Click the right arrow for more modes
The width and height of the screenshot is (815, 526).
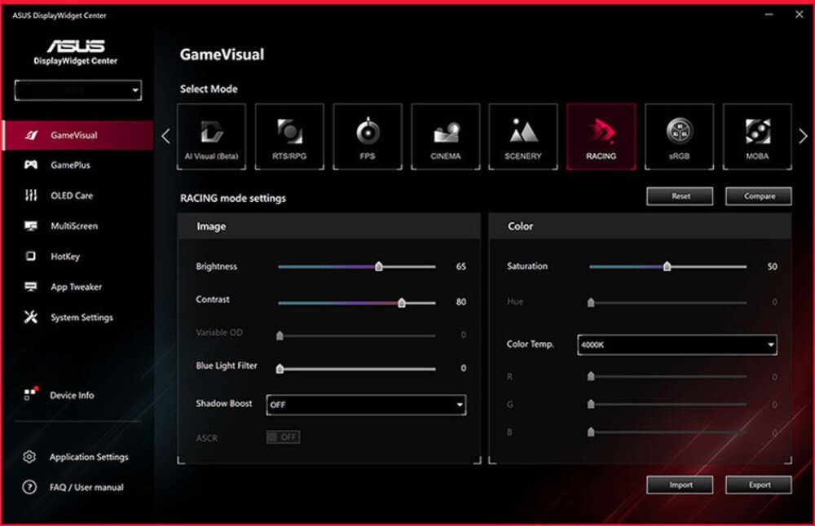(x=801, y=135)
